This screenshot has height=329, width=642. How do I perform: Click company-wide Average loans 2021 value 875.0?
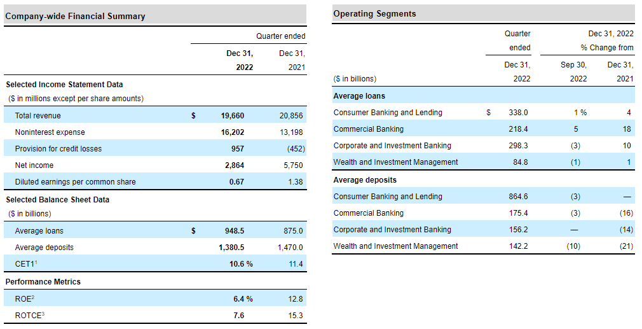point(293,231)
